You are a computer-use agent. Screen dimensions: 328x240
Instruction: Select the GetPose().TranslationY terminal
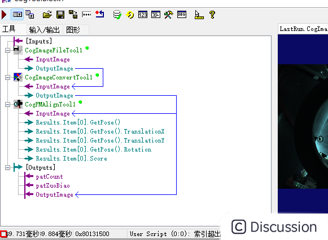100,140
